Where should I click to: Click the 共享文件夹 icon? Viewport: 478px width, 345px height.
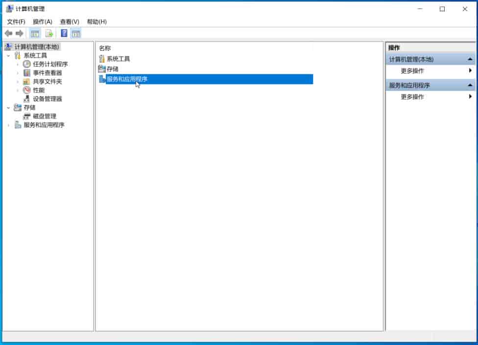coord(26,82)
